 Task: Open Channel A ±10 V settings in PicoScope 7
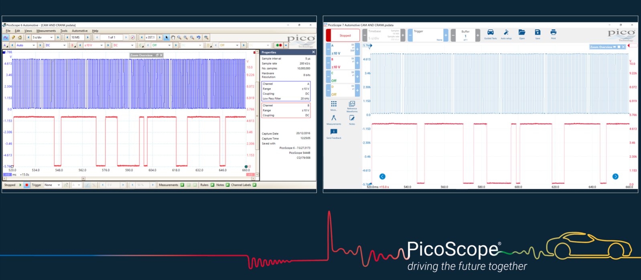[x=343, y=50]
